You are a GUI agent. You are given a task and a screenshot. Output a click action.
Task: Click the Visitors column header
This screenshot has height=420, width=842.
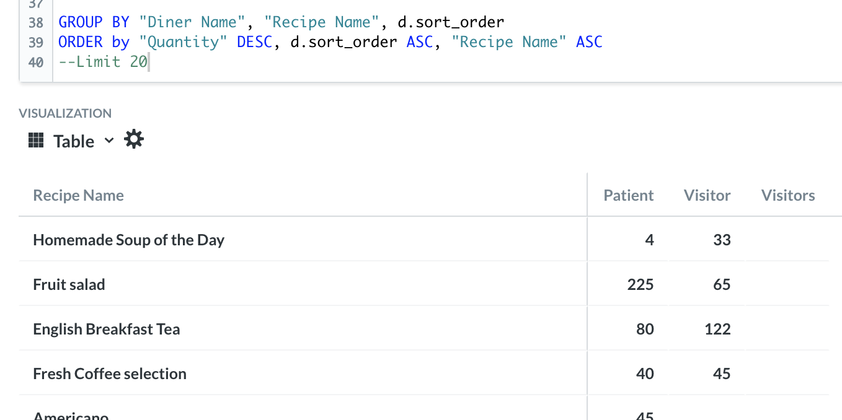(x=787, y=195)
